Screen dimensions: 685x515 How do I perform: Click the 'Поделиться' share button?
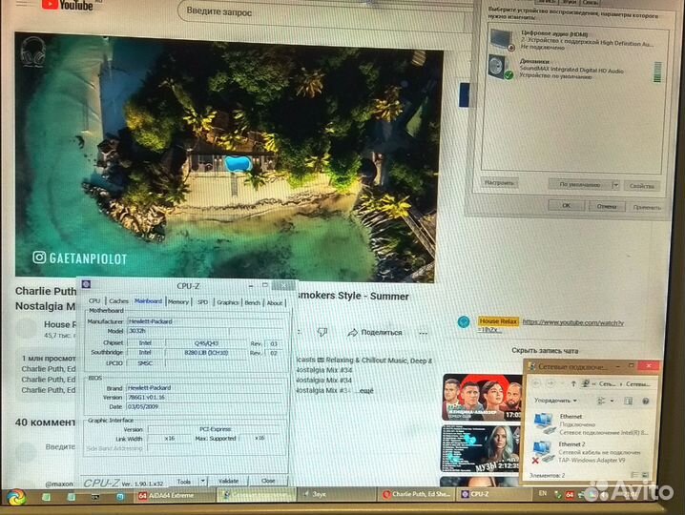374,332
